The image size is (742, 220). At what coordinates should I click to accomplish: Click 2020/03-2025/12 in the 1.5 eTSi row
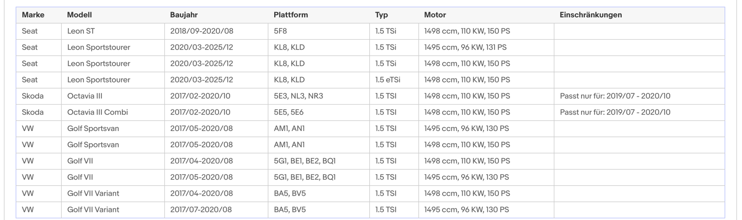tap(216, 80)
